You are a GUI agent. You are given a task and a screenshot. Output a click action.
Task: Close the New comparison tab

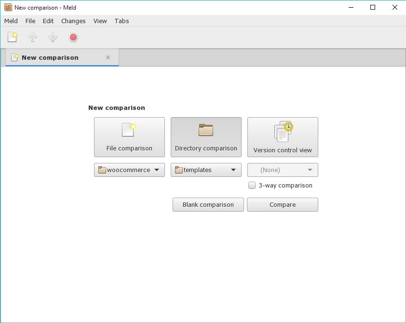tap(108, 57)
